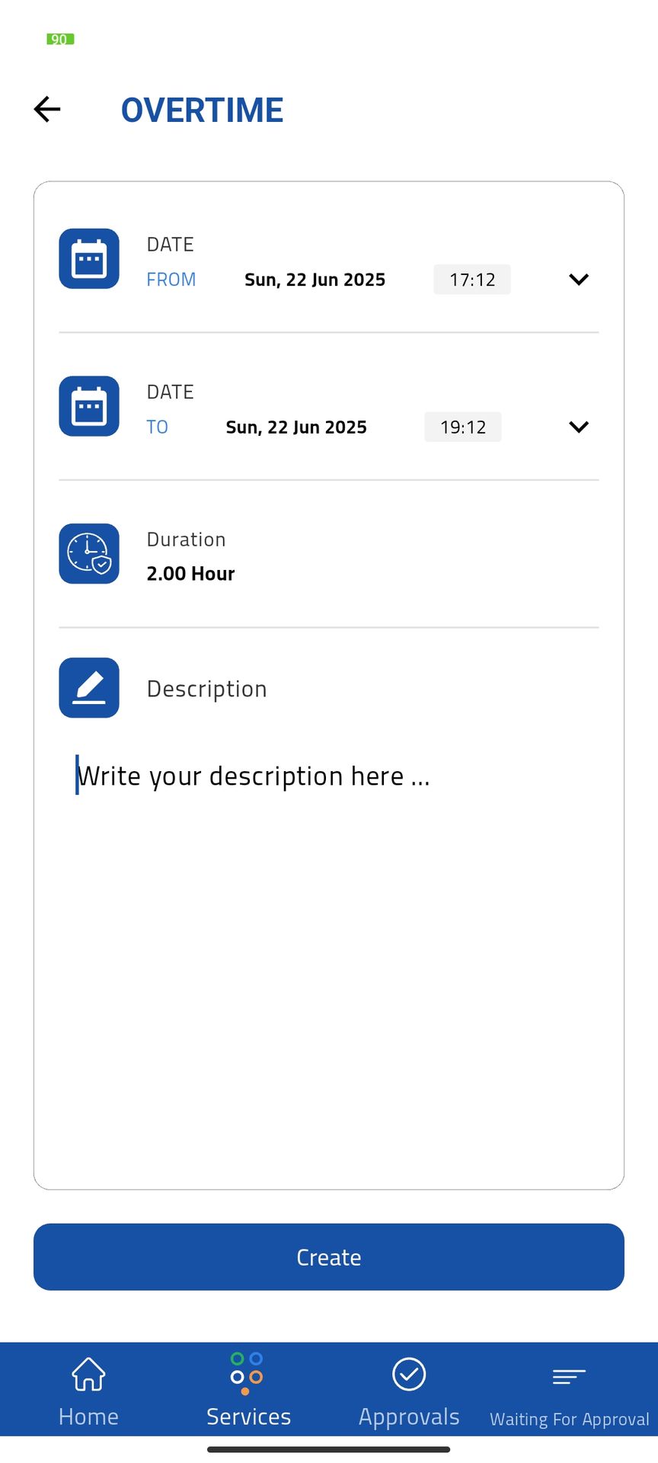Tap the calendar icon beside Date To

point(89,406)
